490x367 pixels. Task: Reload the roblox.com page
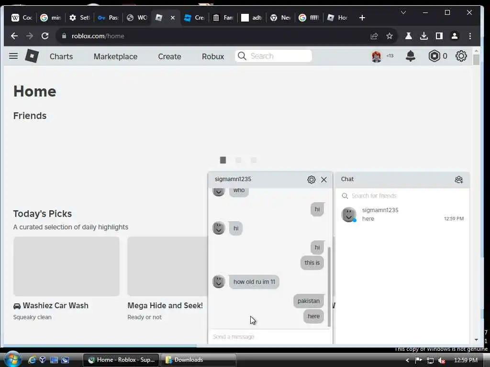[x=45, y=36]
